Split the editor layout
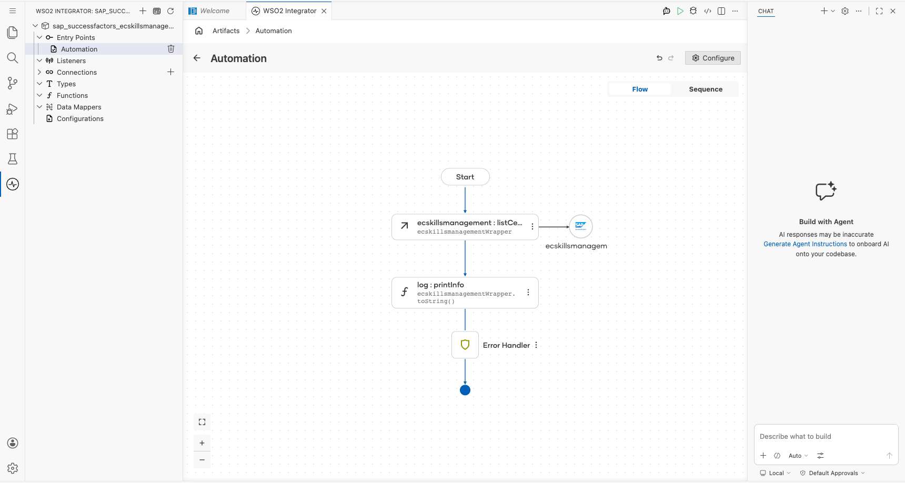This screenshot has width=905, height=483. point(721,11)
